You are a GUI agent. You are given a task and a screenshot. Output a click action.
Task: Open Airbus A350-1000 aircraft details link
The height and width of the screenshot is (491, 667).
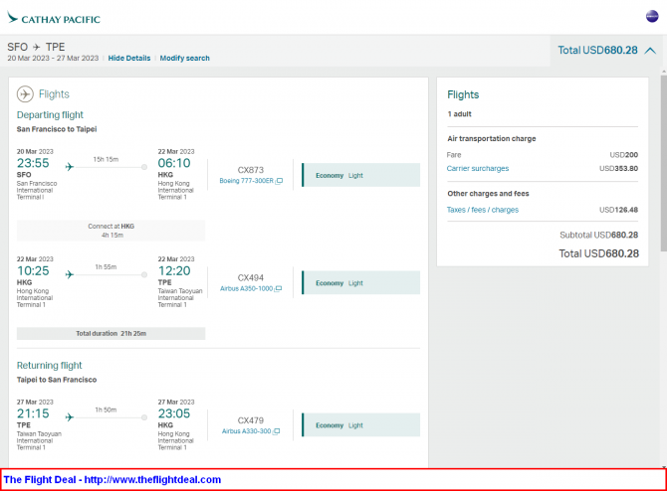coord(246,289)
